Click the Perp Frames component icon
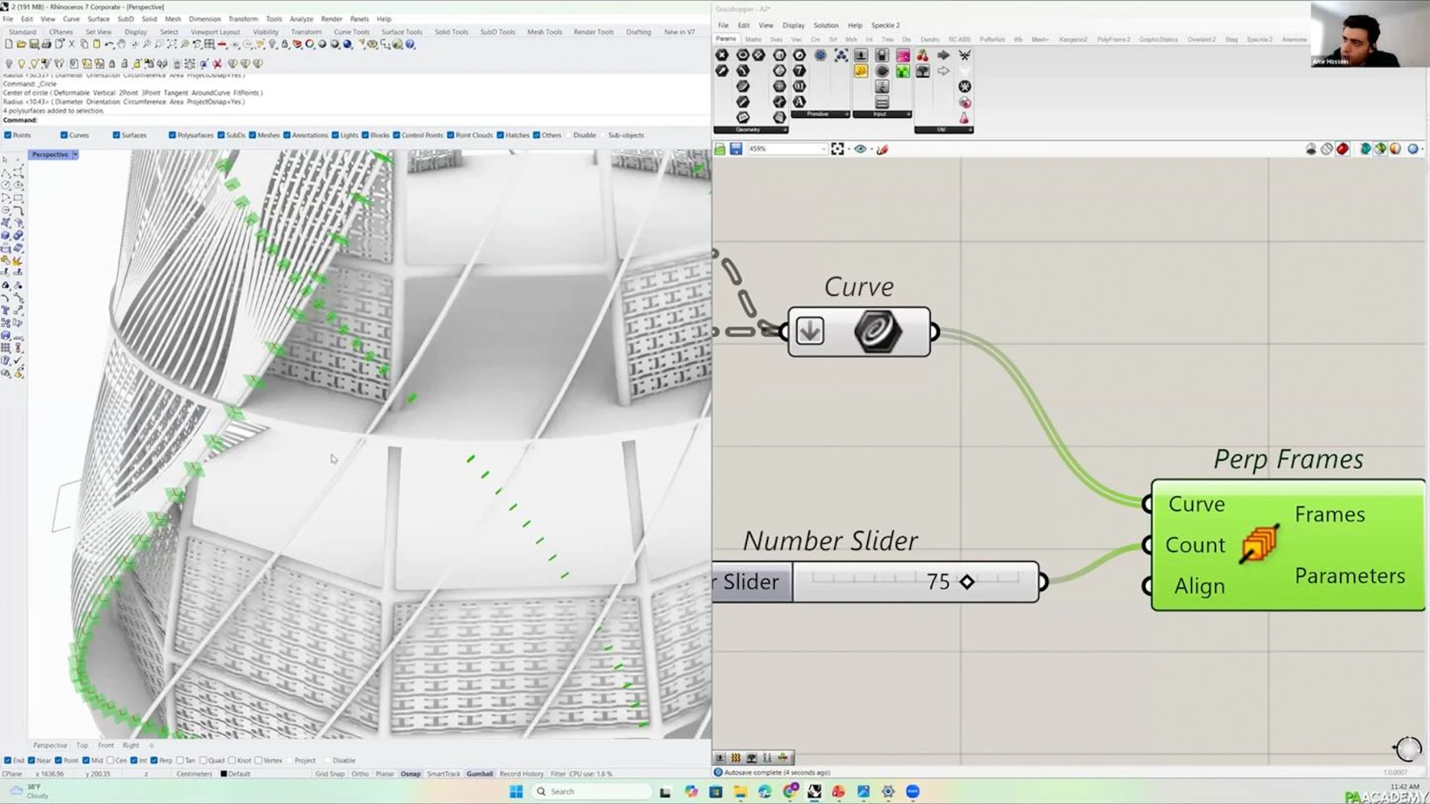This screenshot has width=1430, height=804. [x=1259, y=544]
